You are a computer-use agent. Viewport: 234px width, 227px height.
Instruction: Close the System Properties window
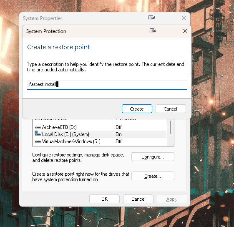pos(184,18)
